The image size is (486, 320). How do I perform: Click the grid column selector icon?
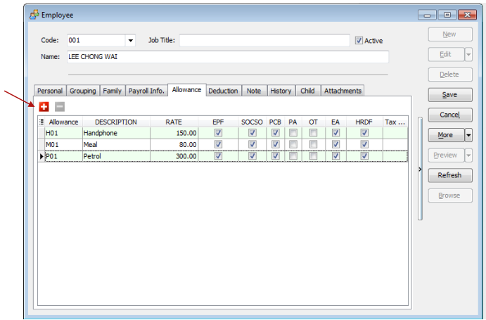click(41, 122)
